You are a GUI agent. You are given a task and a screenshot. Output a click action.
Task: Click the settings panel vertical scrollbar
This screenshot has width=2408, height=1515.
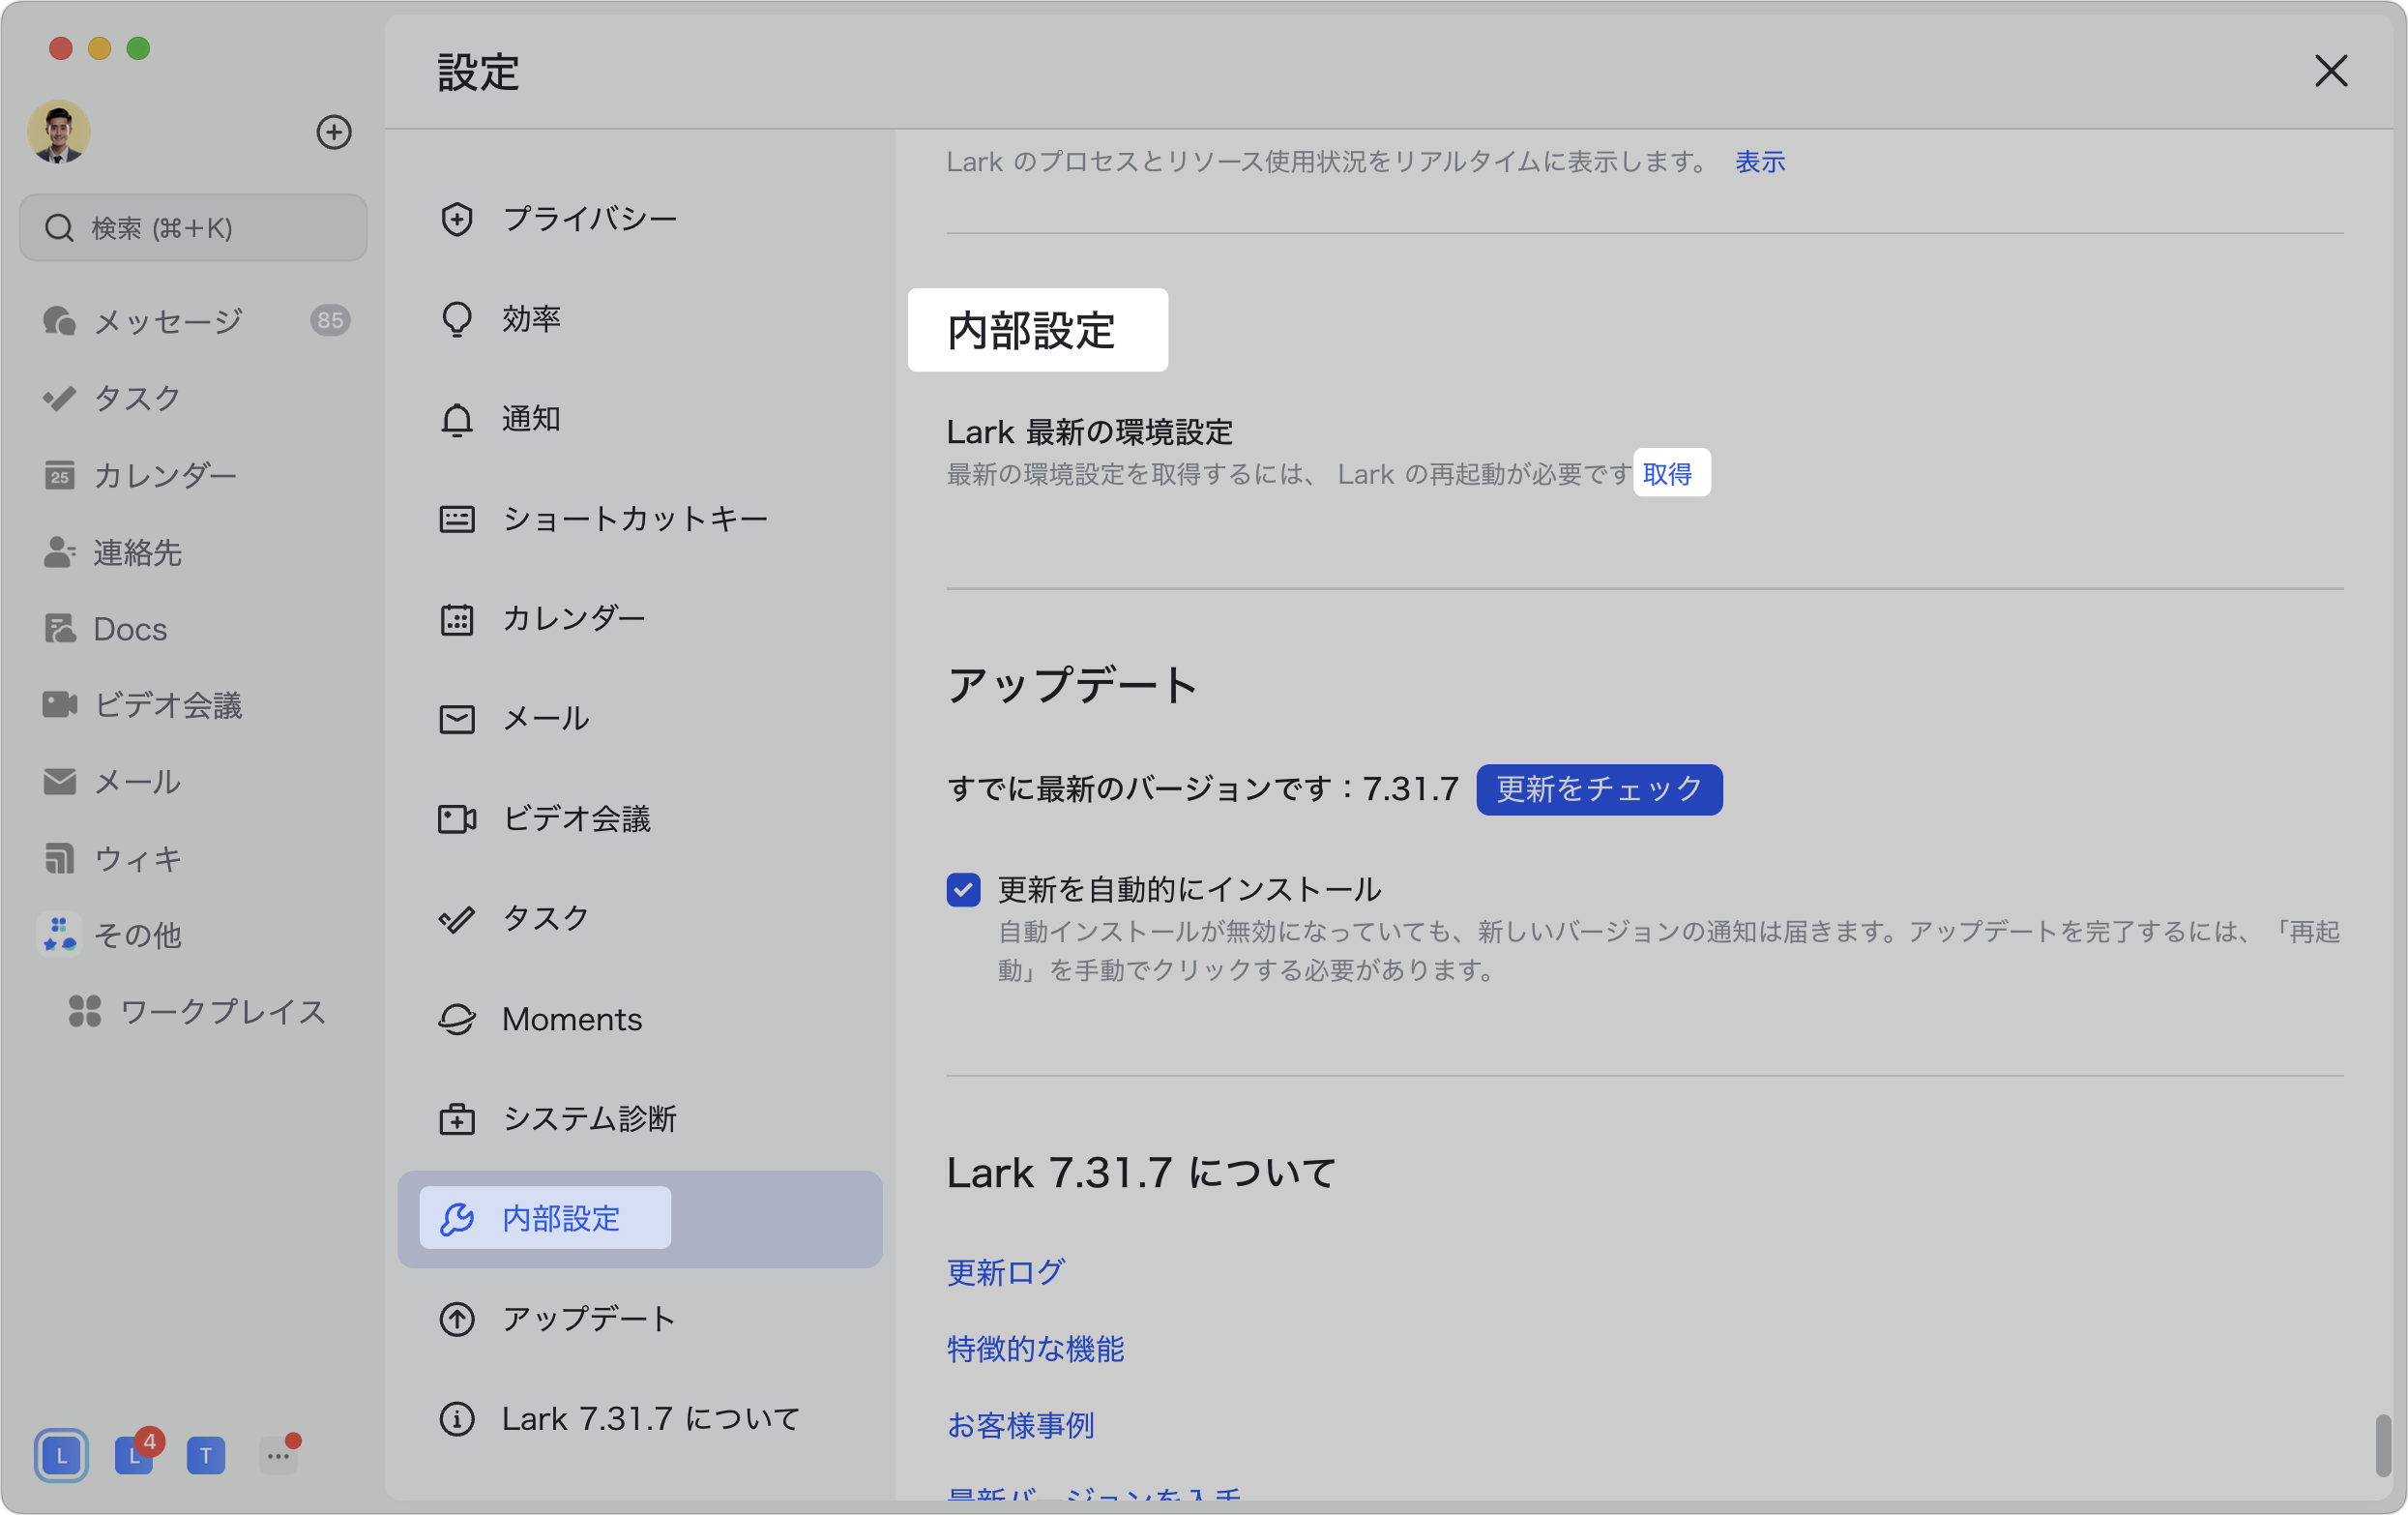point(2383,1444)
